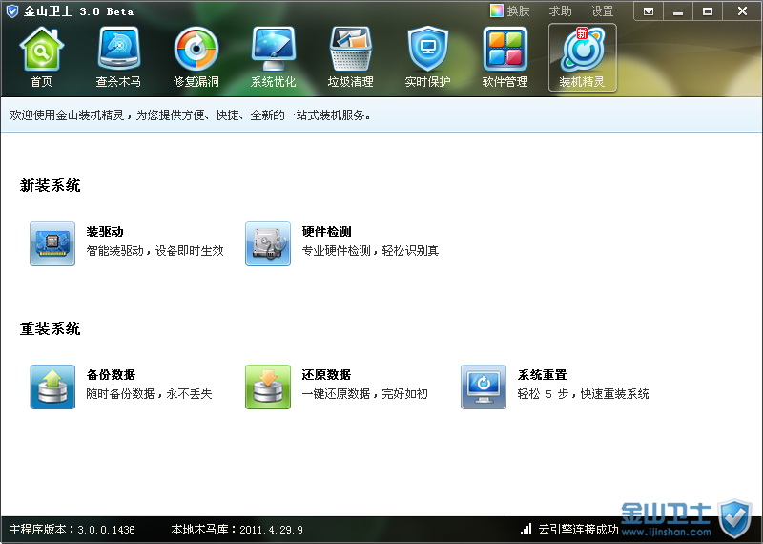Click 智能装驱动，设备即时生效 description
The height and width of the screenshot is (544, 763).
pyautogui.click(x=155, y=251)
